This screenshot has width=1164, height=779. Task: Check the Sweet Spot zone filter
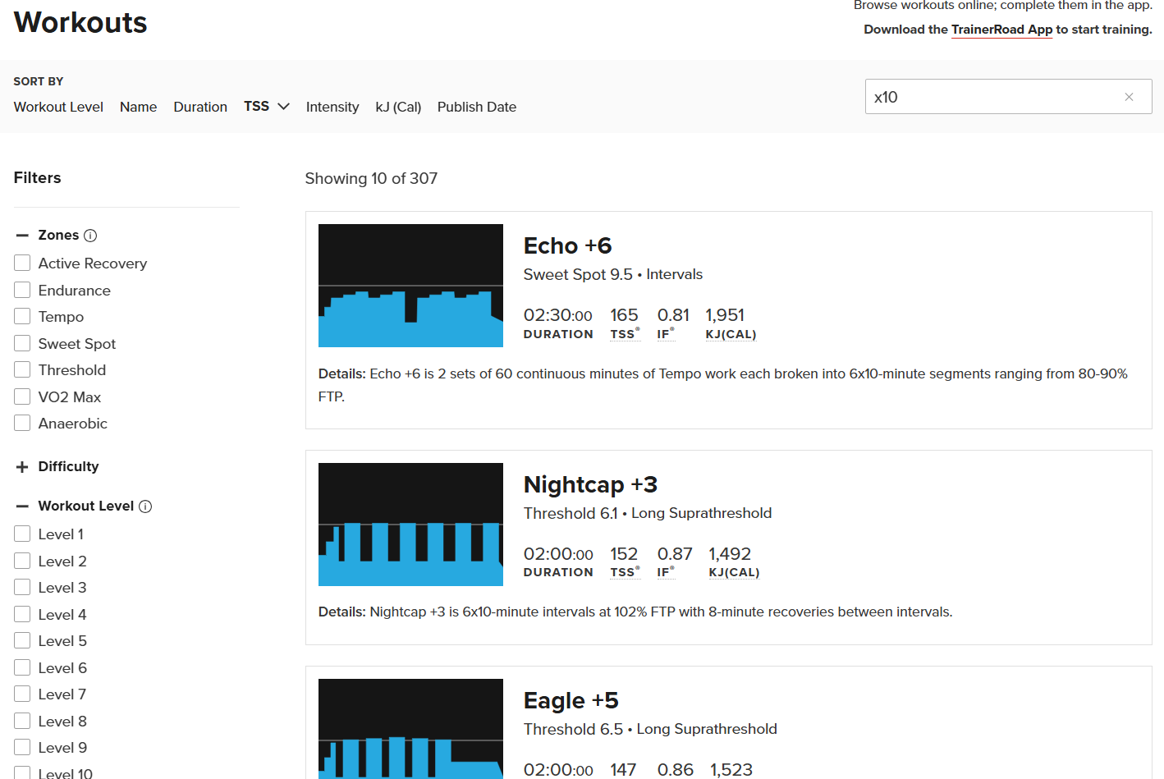[x=22, y=344]
